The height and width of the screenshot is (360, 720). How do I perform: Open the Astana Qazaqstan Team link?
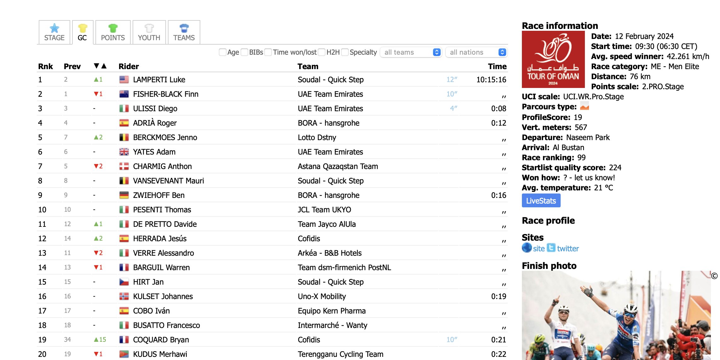[338, 166]
